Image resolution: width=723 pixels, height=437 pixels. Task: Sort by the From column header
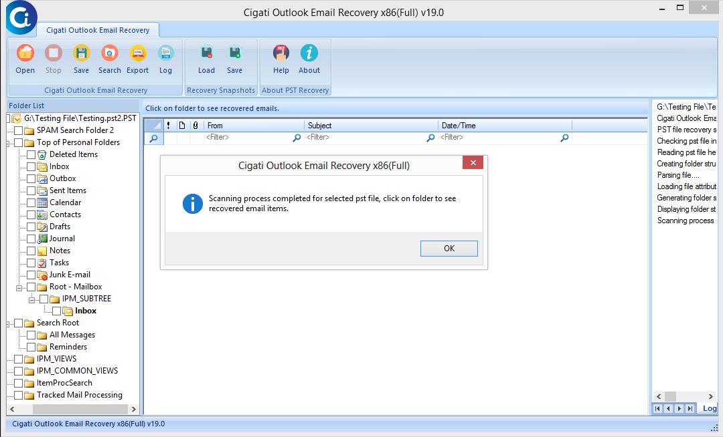[254, 126]
